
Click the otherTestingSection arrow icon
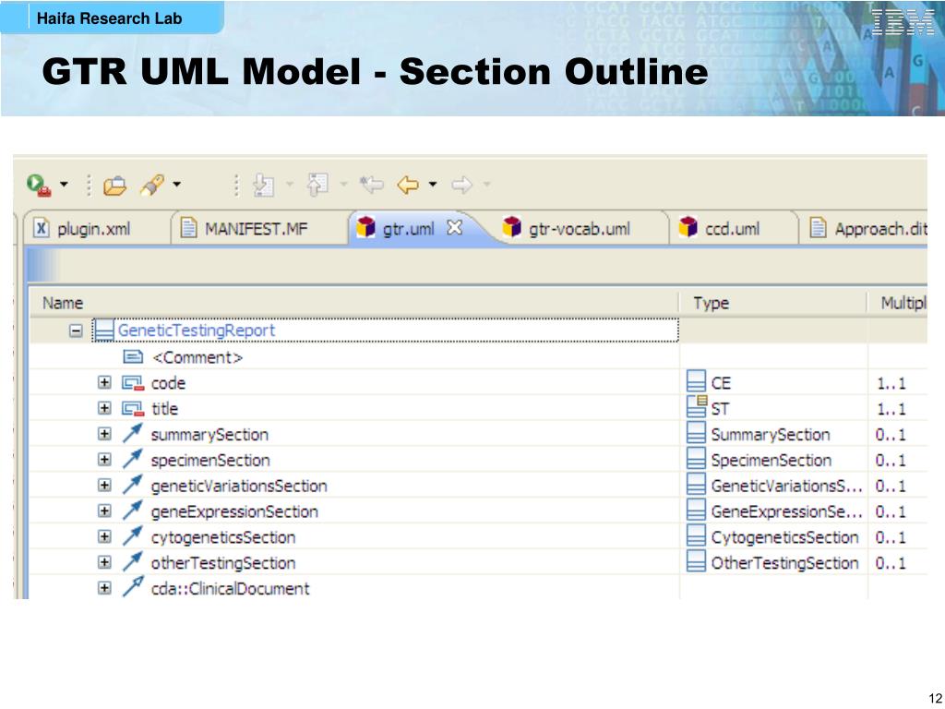click(x=133, y=561)
